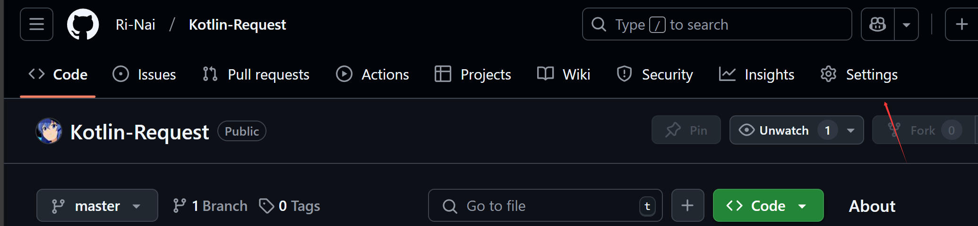This screenshot has width=978, height=226.
Task: Toggle Unwatch for this repository
Action: 784,130
